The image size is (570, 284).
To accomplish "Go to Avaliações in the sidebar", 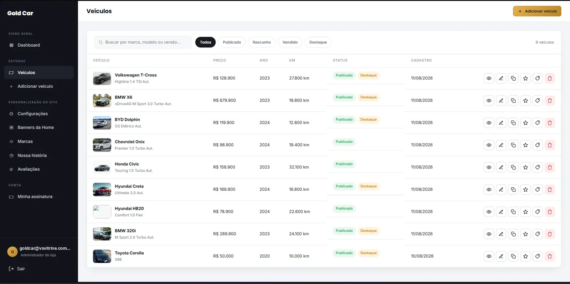I will pos(39,169).
